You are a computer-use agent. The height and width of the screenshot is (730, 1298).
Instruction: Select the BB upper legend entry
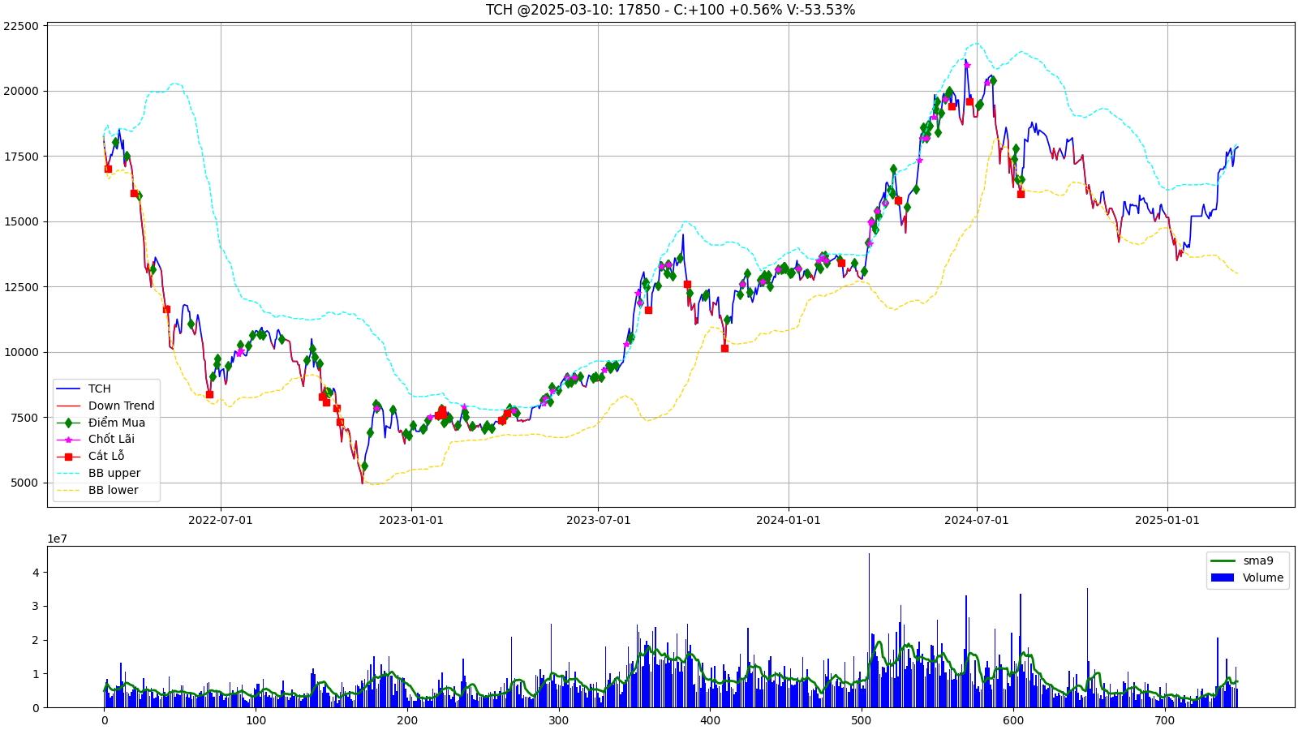(x=114, y=473)
